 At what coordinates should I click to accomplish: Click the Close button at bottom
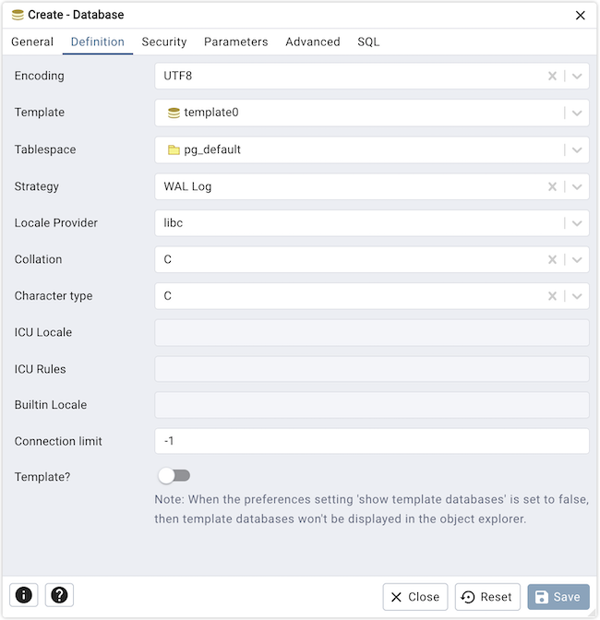(x=415, y=597)
